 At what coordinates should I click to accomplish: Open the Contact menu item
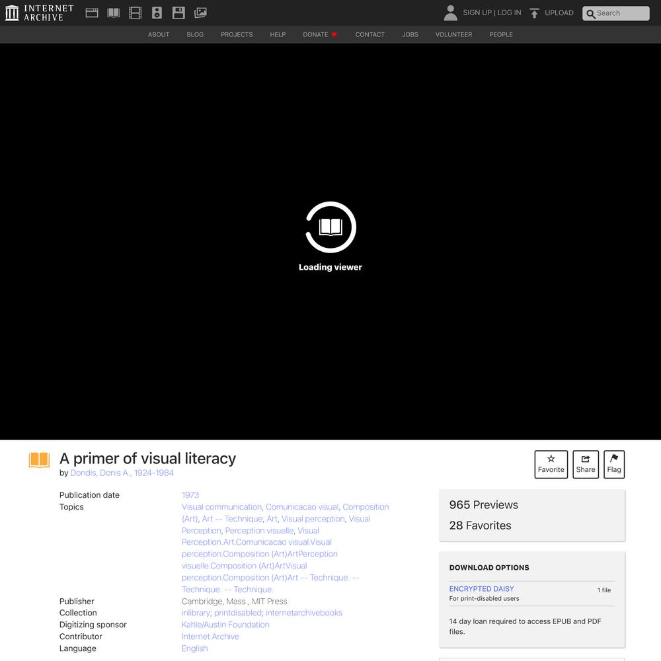coord(370,34)
